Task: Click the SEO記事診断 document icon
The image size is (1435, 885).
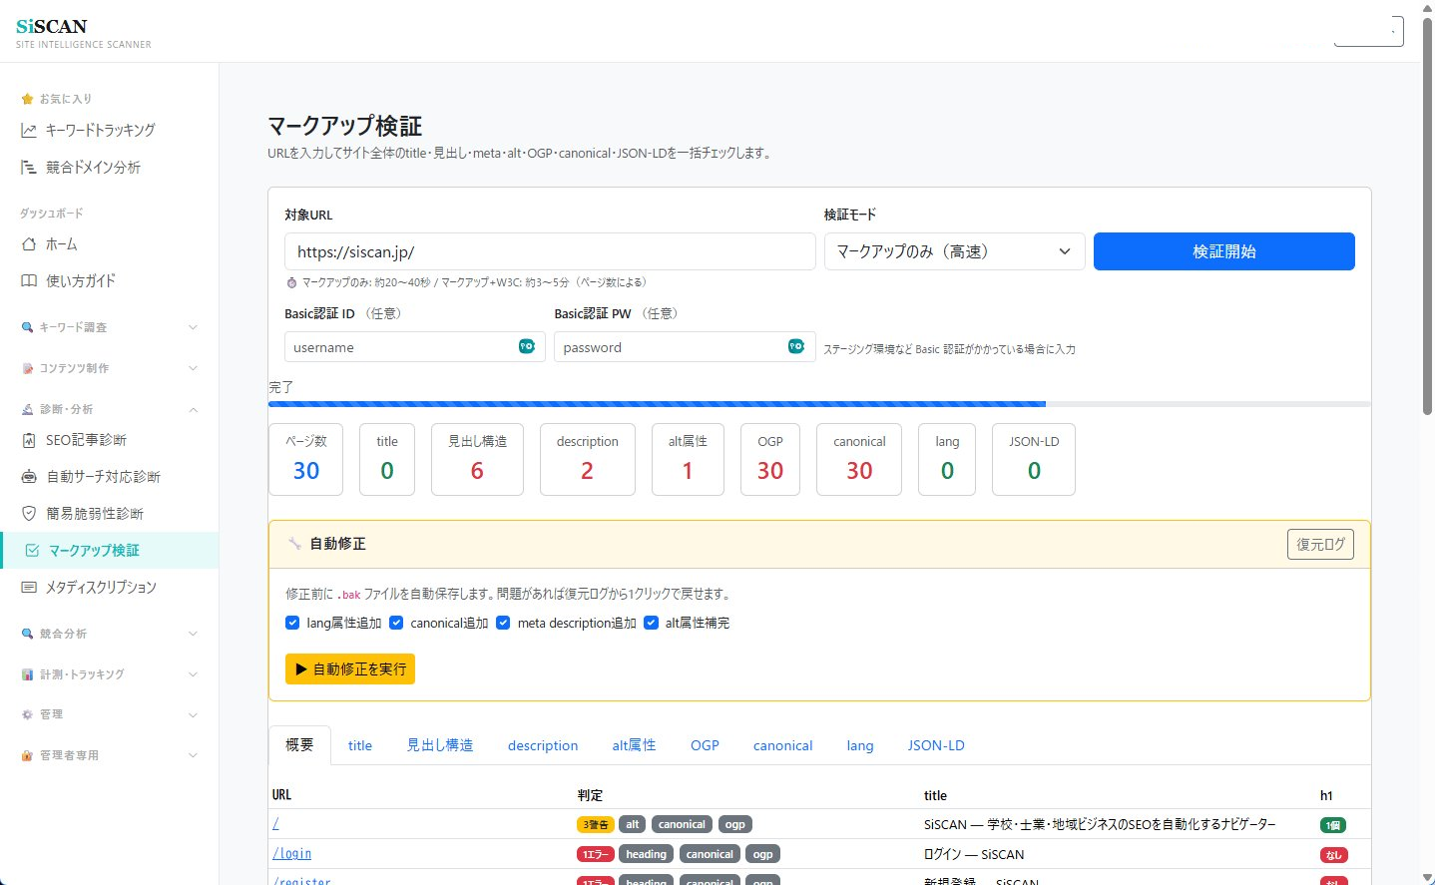Action: (x=29, y=440)
